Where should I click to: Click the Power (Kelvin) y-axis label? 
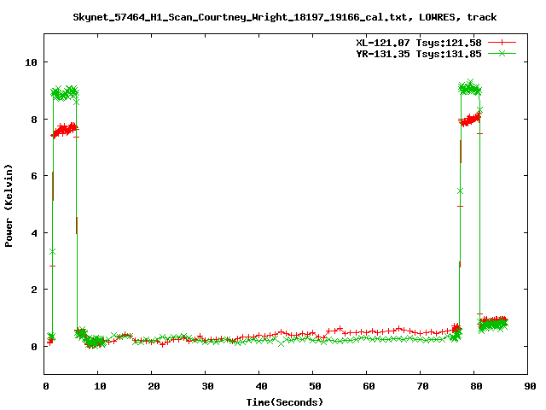[9, 206]
